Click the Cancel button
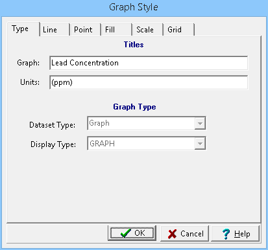This screenshot has height=250, width=268. point(184,233)
